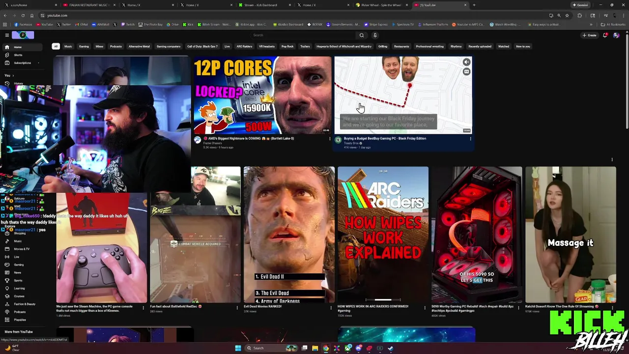629x354 pixels.
Task: Open options for Evil Dead Movies RANKED short
Action: point(331,308)
